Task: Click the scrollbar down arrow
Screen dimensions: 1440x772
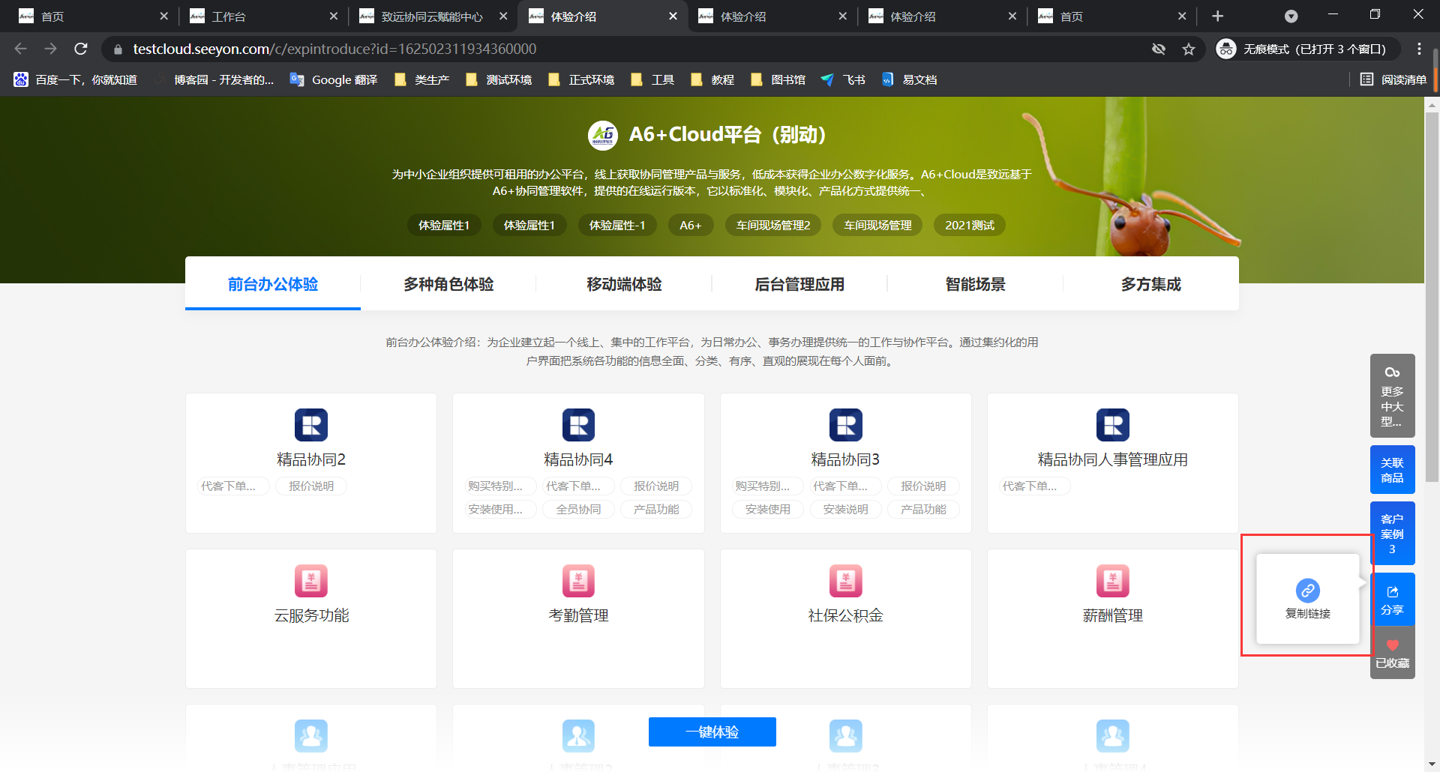Action: coord(1432,765)
